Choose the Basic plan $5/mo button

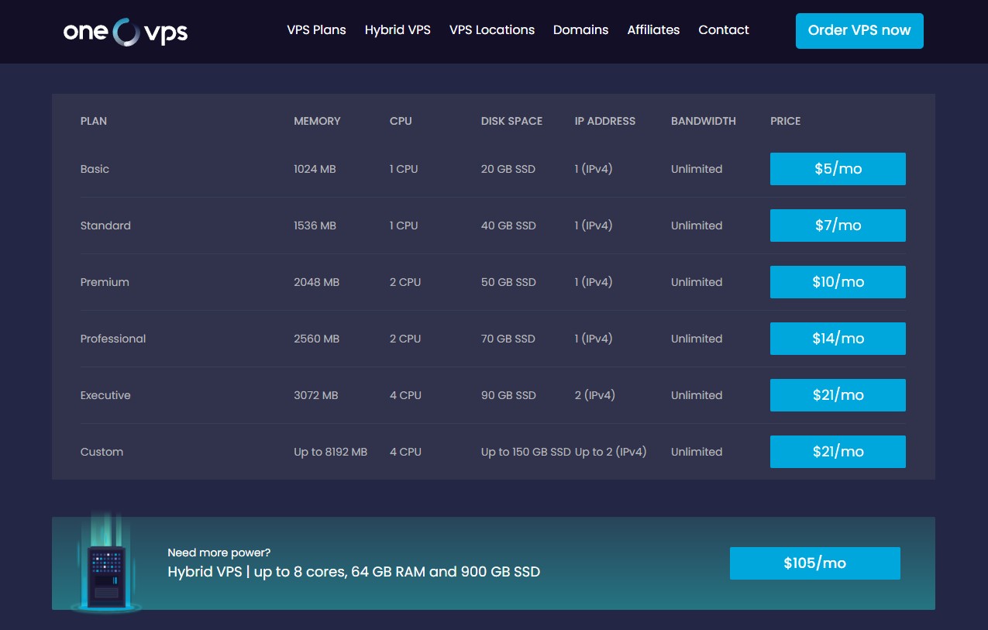point(838,169)
